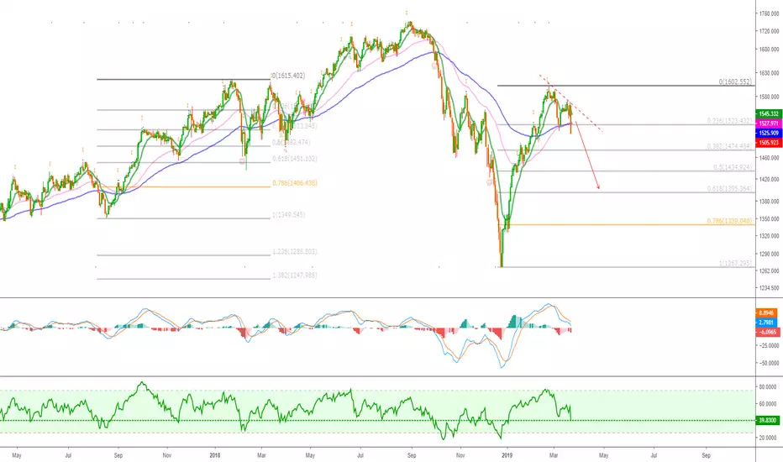The width and height of the screenshot is (783, 462).
Task: Click the blue 2.7981 MACD badge
Action: [766, 323]
